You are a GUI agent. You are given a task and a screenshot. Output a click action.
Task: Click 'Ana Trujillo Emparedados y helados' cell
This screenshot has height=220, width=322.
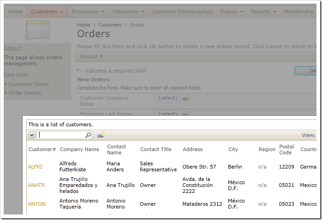[x=78, y=185]
